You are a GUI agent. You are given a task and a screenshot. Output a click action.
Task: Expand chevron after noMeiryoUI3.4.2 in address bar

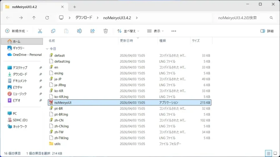coord(137,17)
